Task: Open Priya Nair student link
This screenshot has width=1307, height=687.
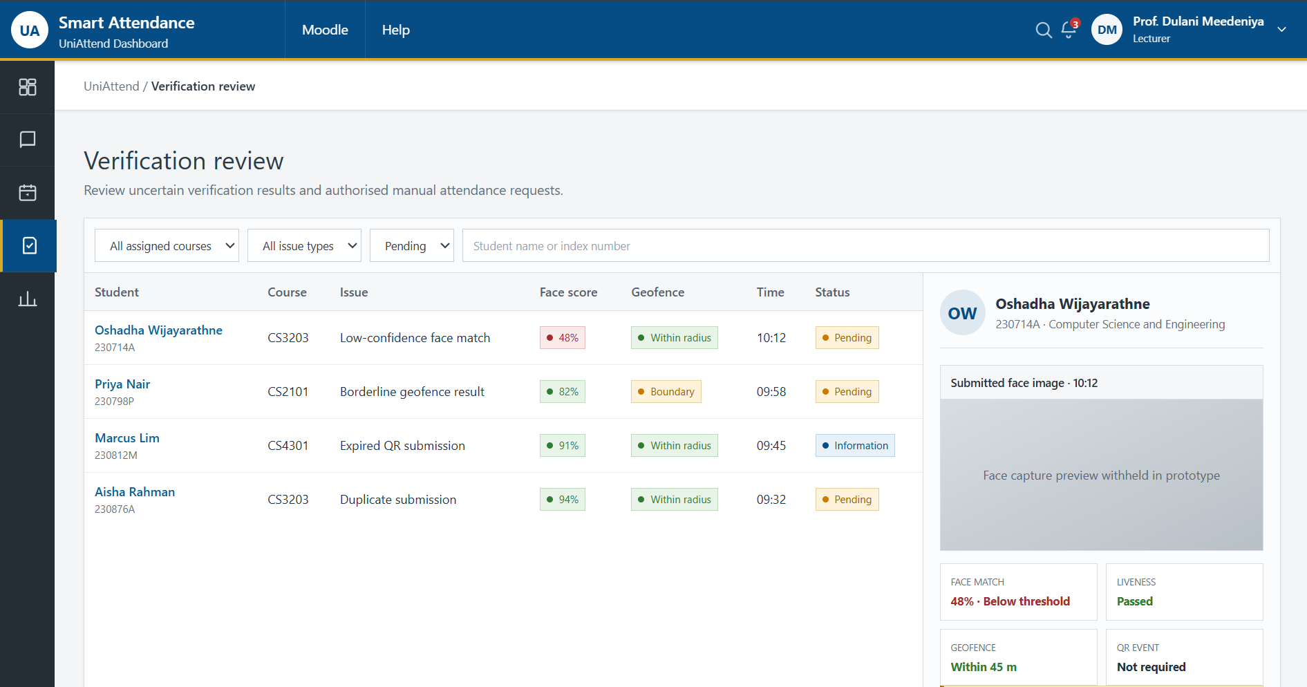Action: click(x=122, y=384)
